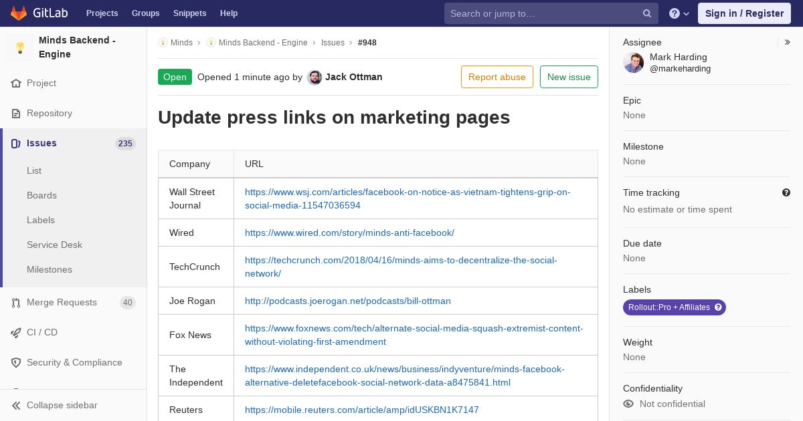This screenshot has height=421, width=803.
Task: Click the lightbulb project avatar in the sidebar
Action: (20, 47)
